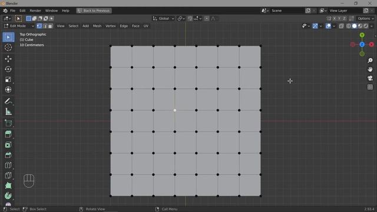The image size is (377, 212).
Task: Click the red X axis gizmo ball
Action: click(371, 45)
